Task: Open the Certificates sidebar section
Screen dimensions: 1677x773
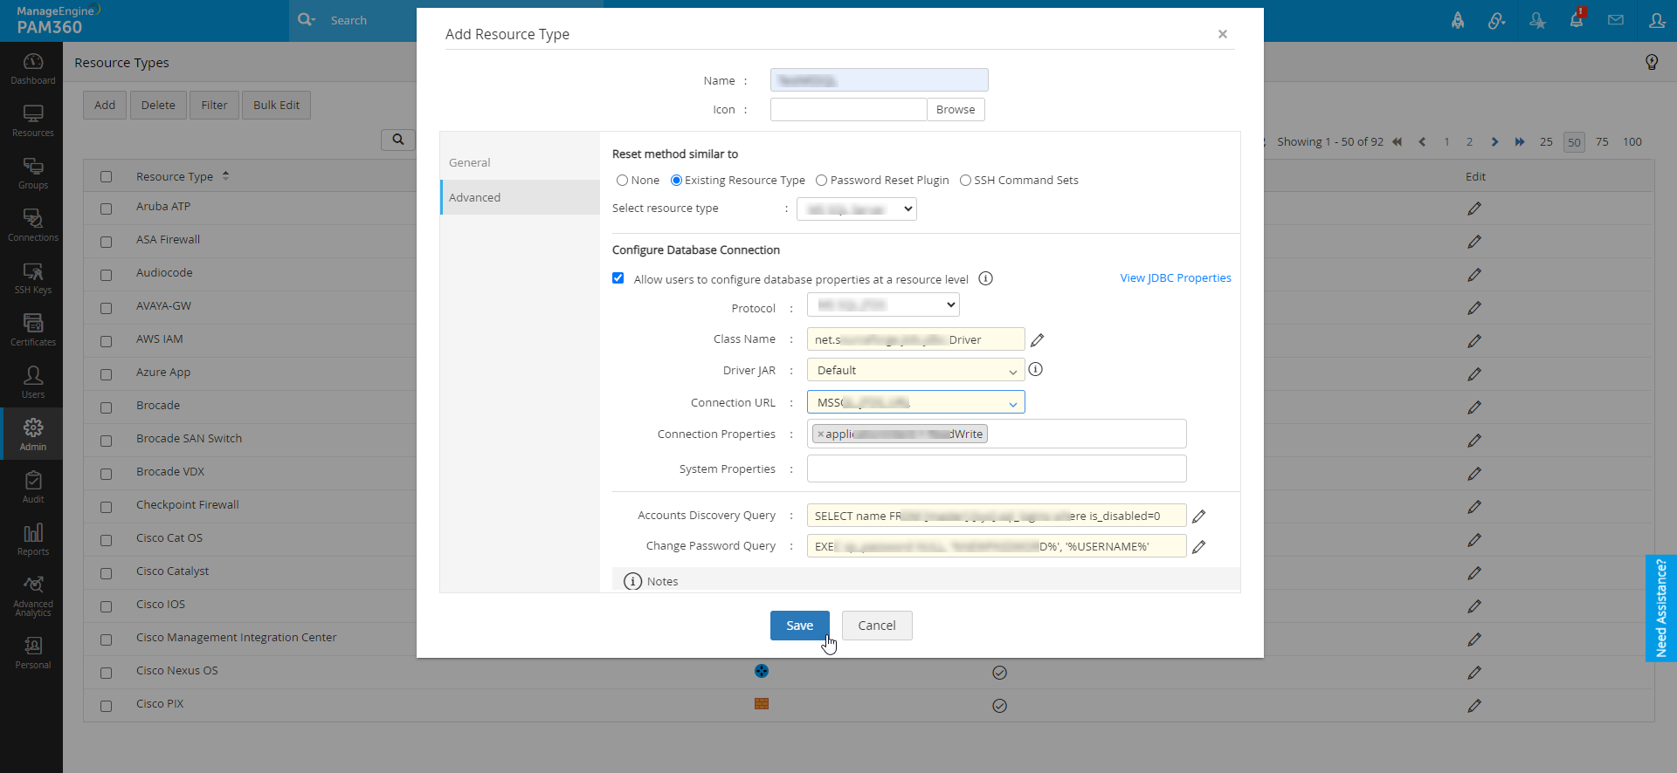Action: (x=32, y=330)
